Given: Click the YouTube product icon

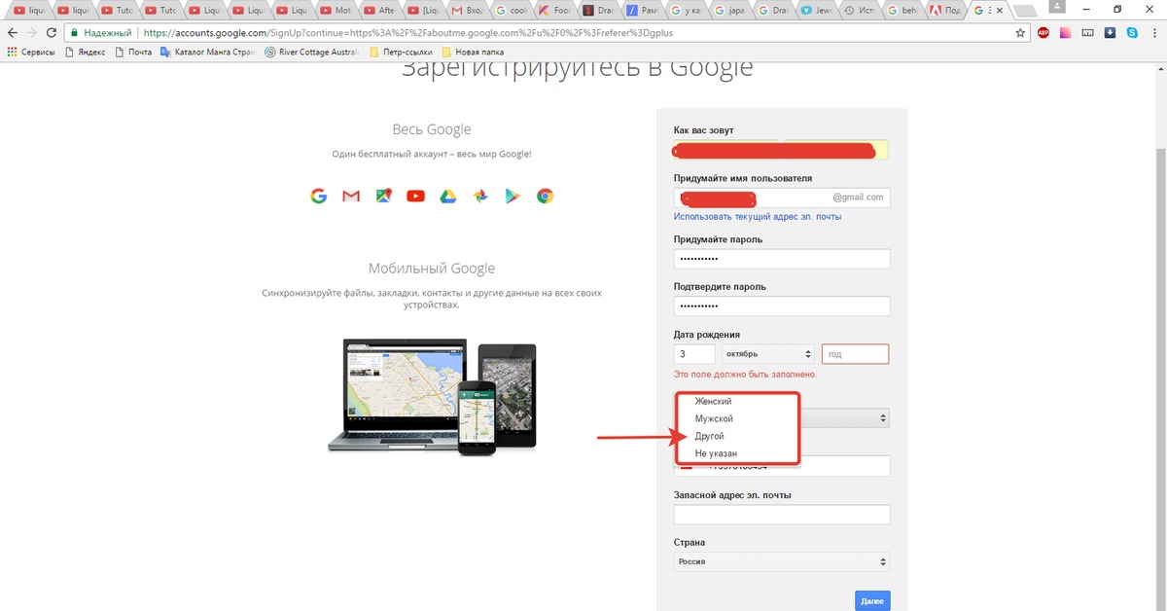Looking at the screenshot, I should pyautogui.click(x=416, y=196).
